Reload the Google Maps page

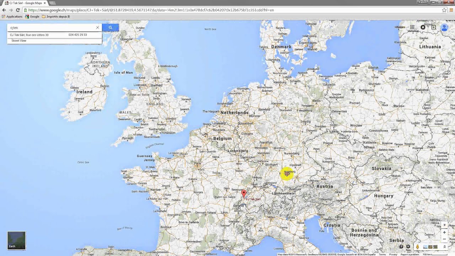point(18,10)
